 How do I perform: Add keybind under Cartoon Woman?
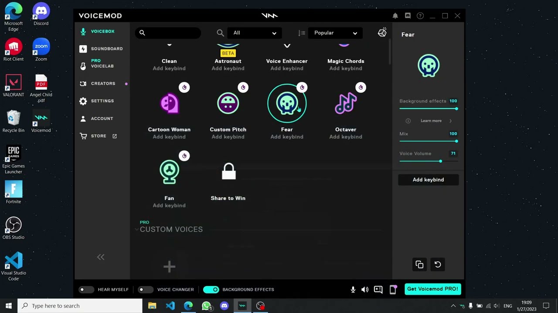pos(169,137)
